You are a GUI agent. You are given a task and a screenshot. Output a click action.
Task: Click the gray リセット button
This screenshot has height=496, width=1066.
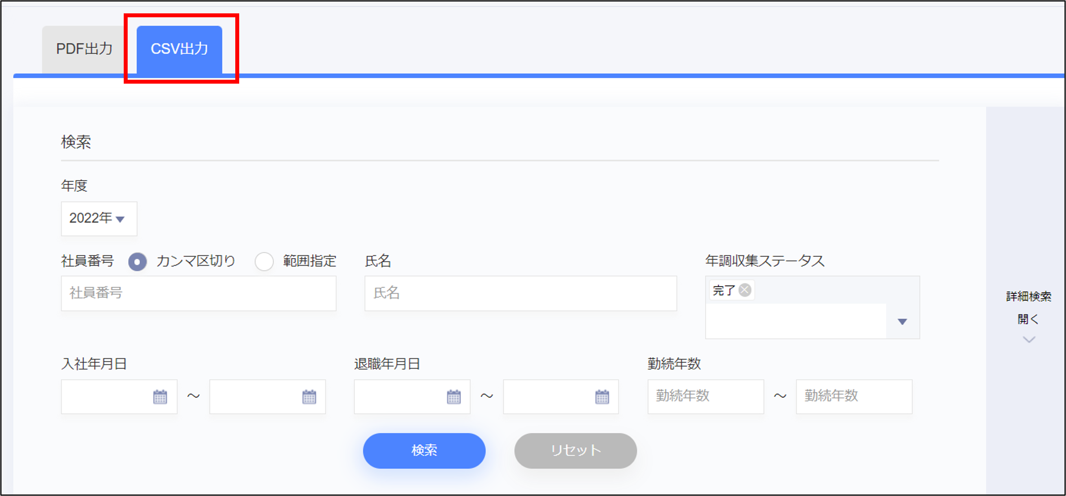(x=575, y=450)
